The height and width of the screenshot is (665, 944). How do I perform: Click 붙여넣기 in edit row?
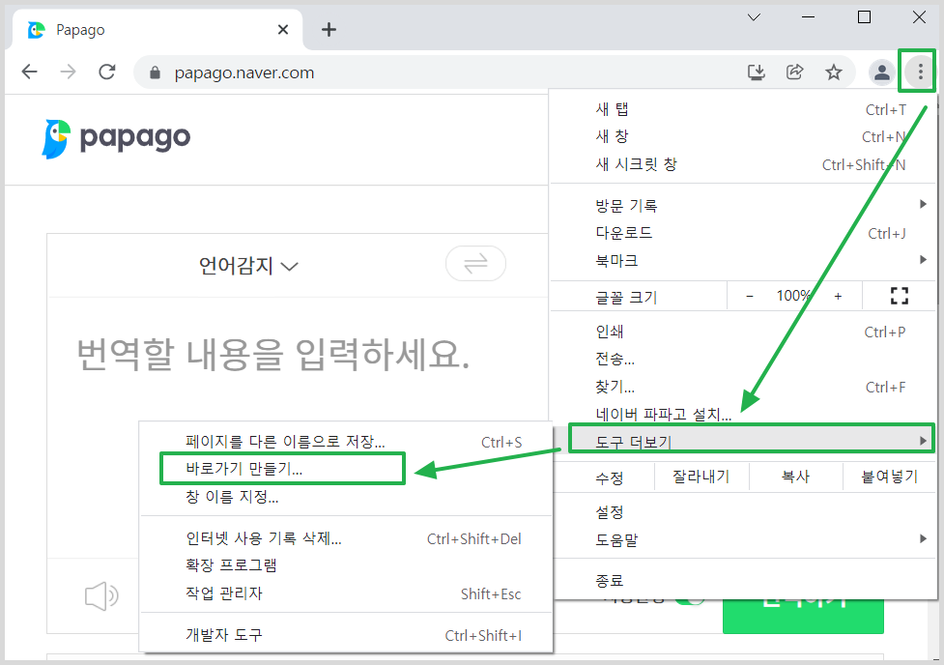click(x=889, y=477)
